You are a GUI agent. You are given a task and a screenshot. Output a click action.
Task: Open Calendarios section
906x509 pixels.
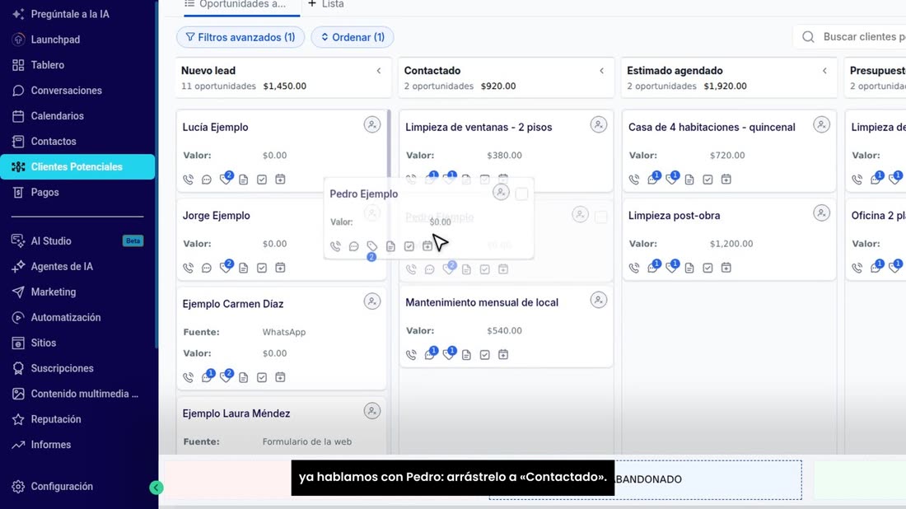(57, 115)
